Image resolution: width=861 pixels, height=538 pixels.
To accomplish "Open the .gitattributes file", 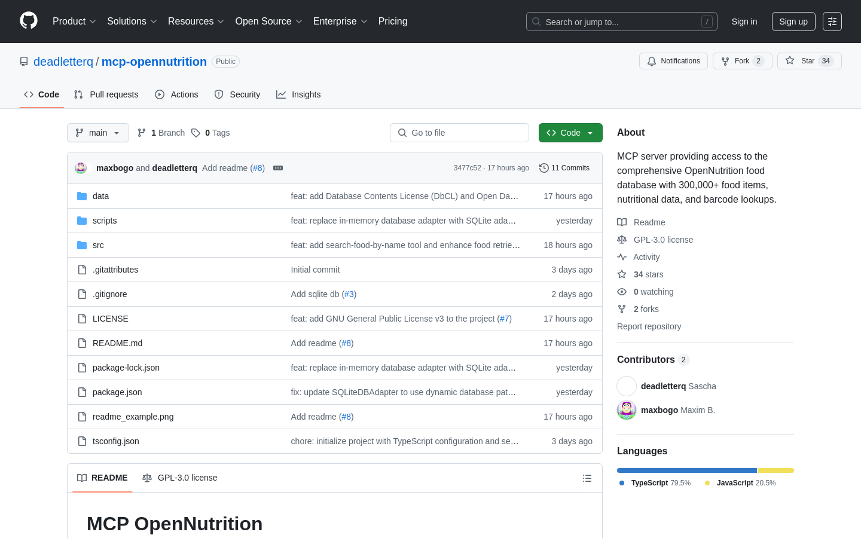I will pos(115,270).
